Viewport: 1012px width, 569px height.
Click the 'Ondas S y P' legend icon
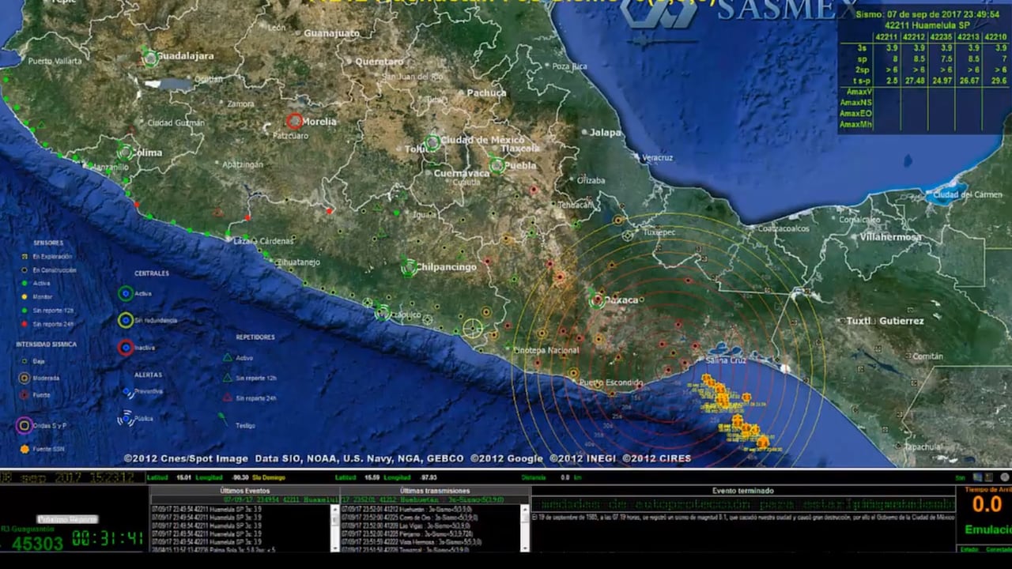click(25, 425)
